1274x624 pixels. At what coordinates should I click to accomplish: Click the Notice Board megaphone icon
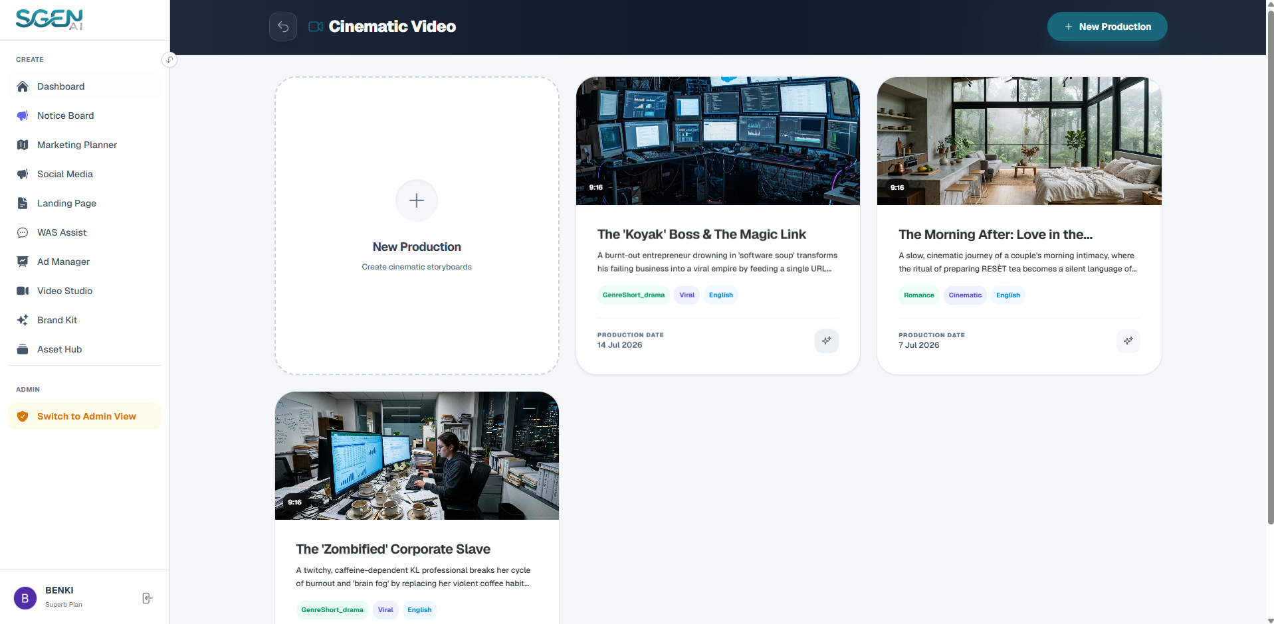(23, 116)
